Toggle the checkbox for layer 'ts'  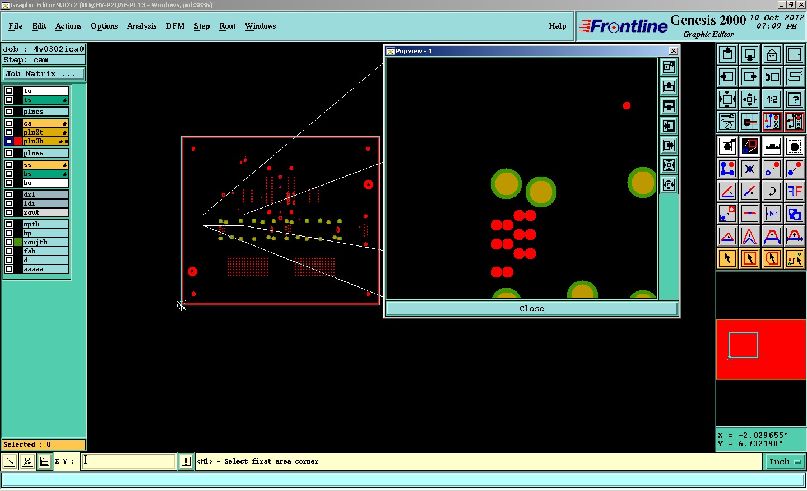pos(9,100)
